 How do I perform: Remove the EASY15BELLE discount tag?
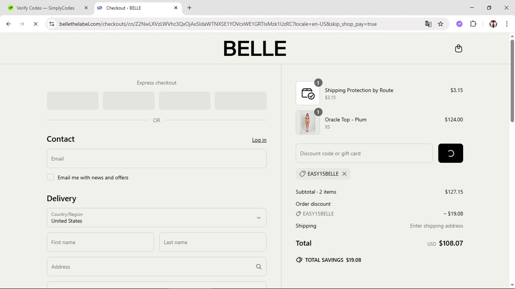click(x=344, y=174)
